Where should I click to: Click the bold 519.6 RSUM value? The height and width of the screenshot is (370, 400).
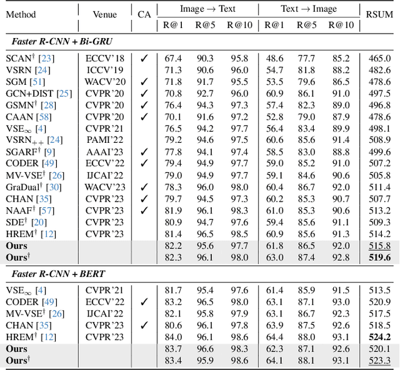pos(380,256)
